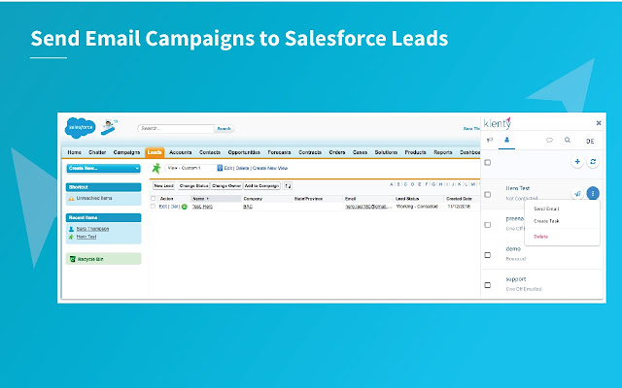622x388 pixels.
Task: Open the Contacts tab
Action: 210,152
